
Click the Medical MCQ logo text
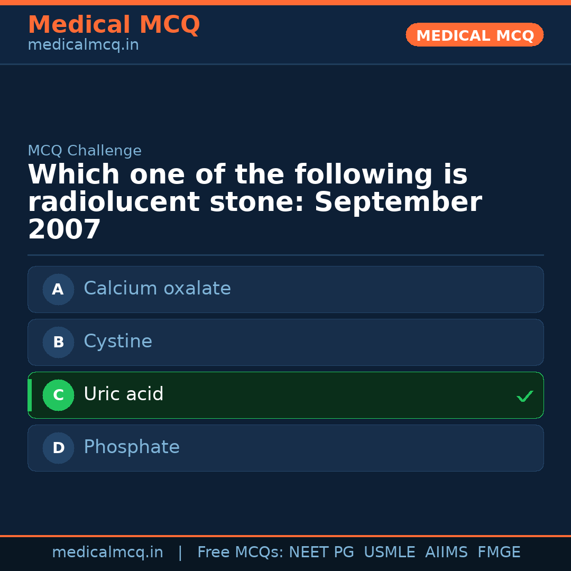tap(114, 24)
